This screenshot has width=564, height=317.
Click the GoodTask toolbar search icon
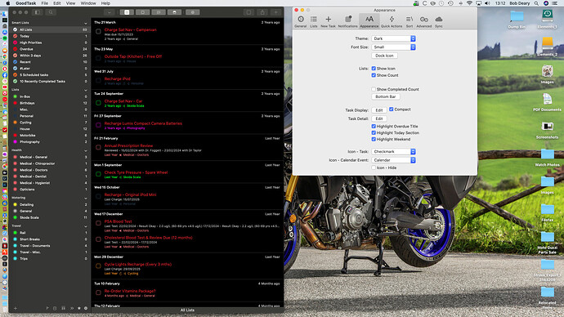pos(51,12)
